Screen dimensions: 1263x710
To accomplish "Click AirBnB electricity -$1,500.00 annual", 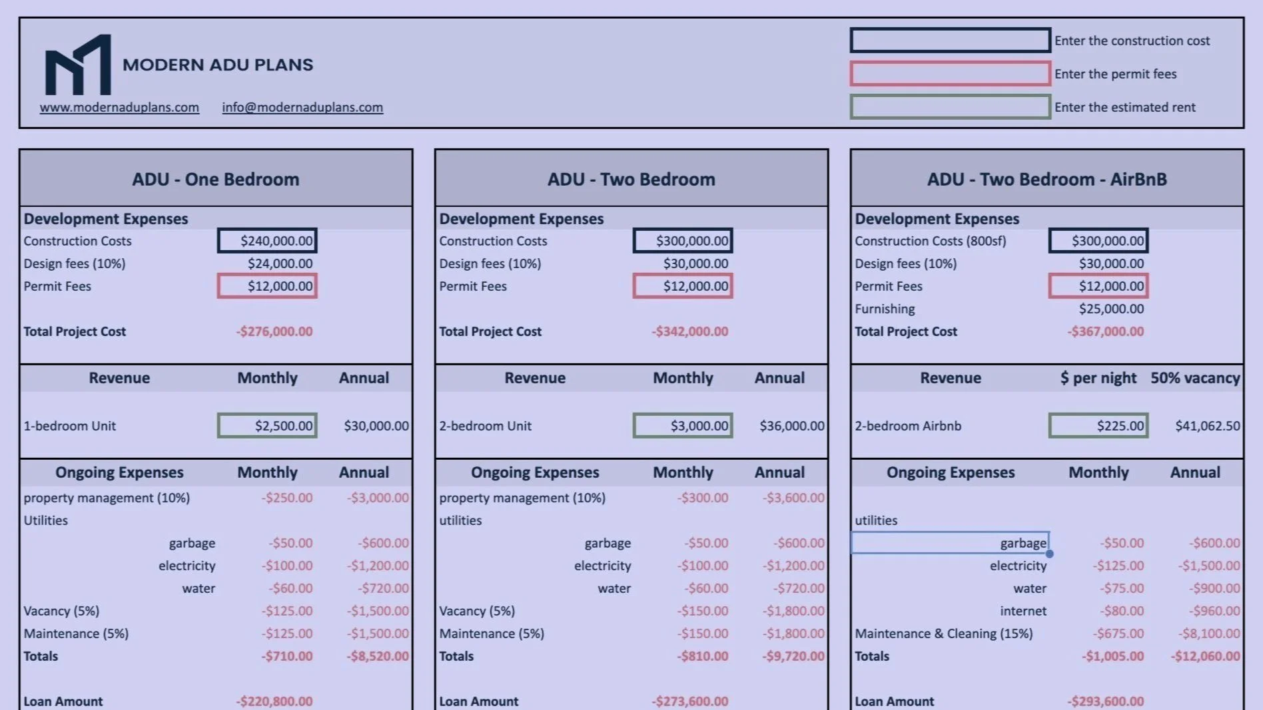I will [1209, 566].
